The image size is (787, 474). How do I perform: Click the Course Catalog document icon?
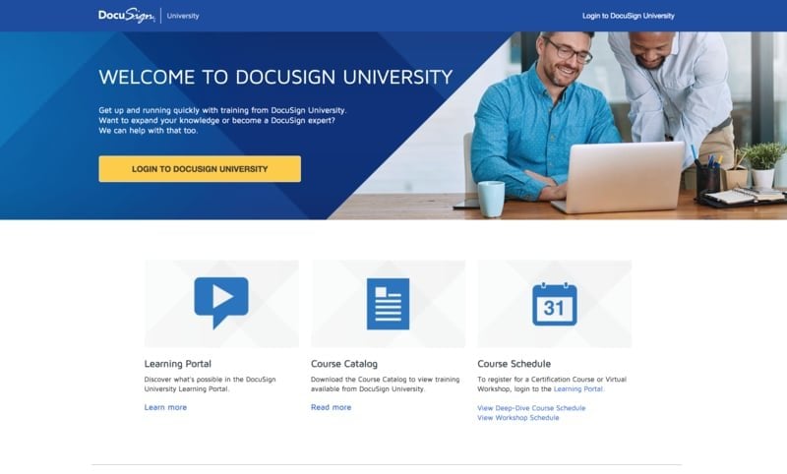pos(388,304)
